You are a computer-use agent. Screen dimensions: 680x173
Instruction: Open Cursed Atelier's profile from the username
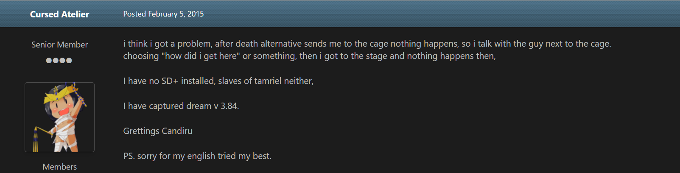pos(59,14)
